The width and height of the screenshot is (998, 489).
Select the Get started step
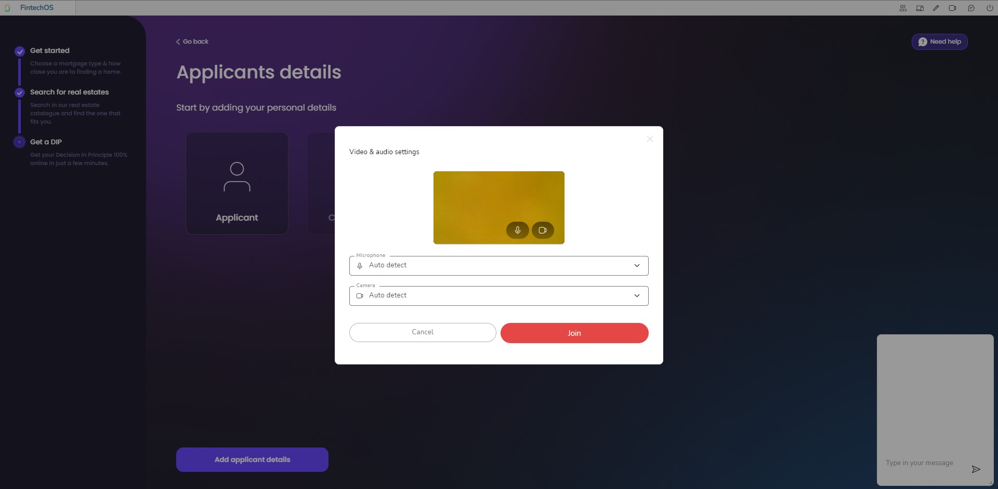[49, 50]
